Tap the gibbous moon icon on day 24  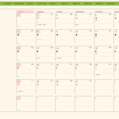[x=76, y=68]
